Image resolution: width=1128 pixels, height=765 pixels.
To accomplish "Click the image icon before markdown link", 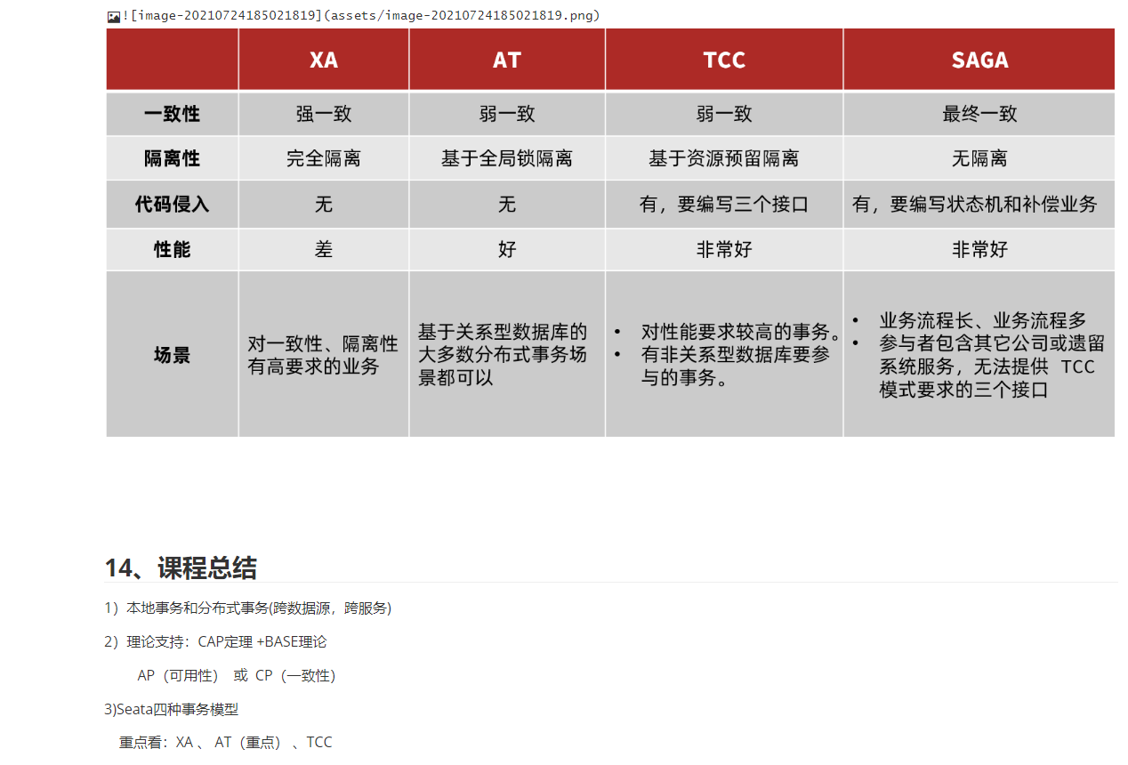I will [x=113, y=16].
